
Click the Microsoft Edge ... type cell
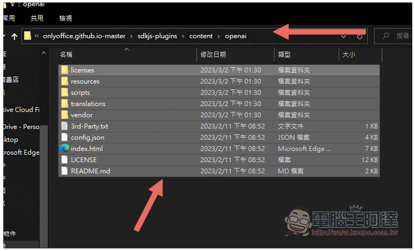[x=304, y=149]
